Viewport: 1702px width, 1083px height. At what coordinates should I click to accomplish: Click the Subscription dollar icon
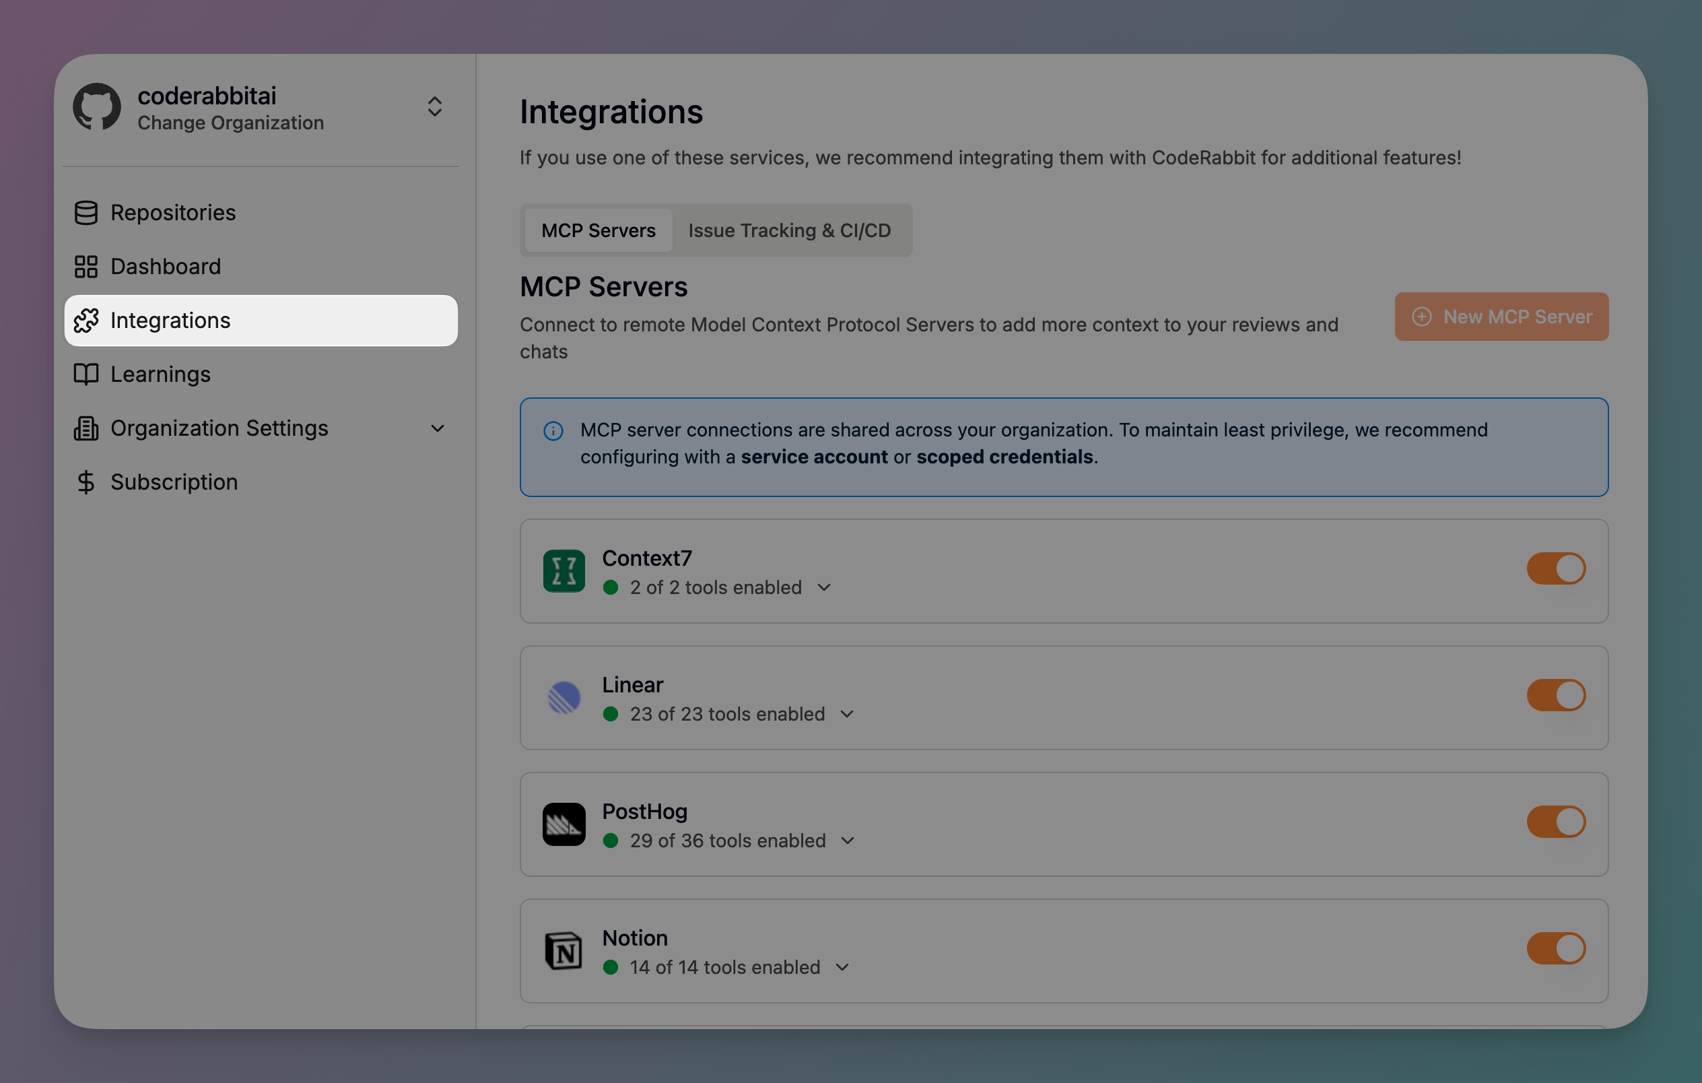86,482
